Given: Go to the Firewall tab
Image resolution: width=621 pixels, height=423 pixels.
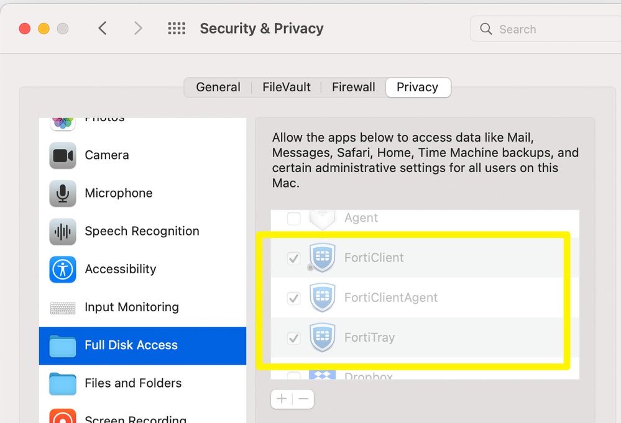Looking at the screenshot, I should (x=354, y=88).
